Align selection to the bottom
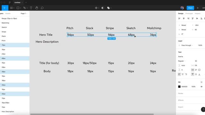205x115 pixels. [x=201, y=19]
